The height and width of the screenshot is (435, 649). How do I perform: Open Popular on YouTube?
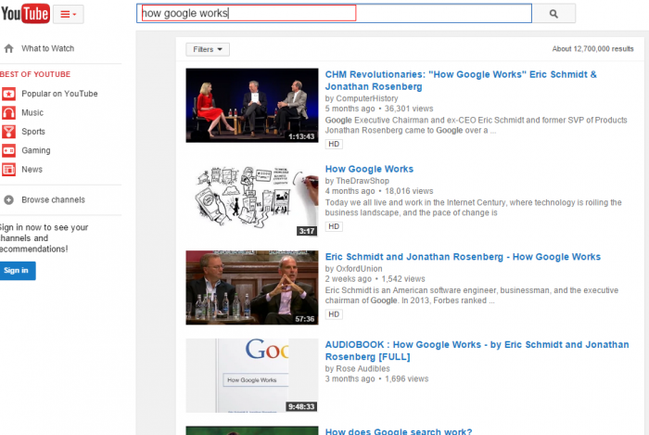click(x=59, y=94)
